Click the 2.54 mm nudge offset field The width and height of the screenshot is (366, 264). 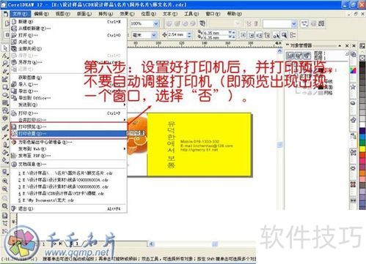pos(177,35)
